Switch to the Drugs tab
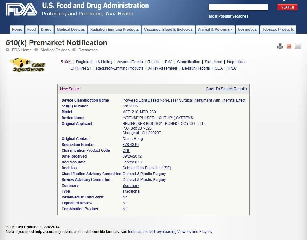The image size is (307, 240). (46, 30)
